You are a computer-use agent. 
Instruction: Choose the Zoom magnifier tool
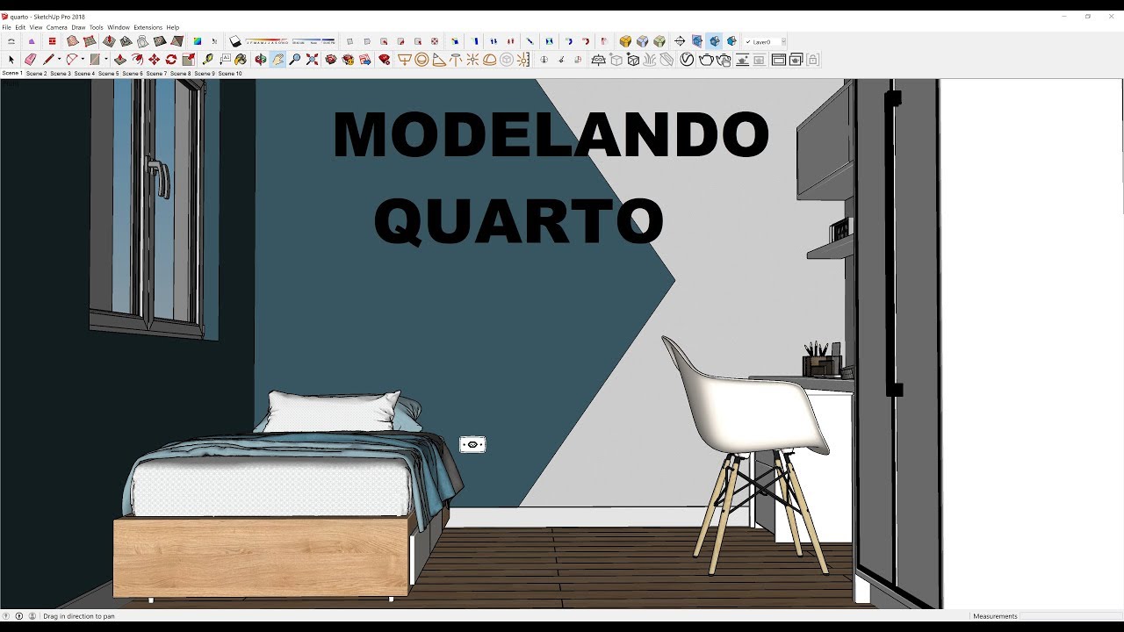(295, 60)
